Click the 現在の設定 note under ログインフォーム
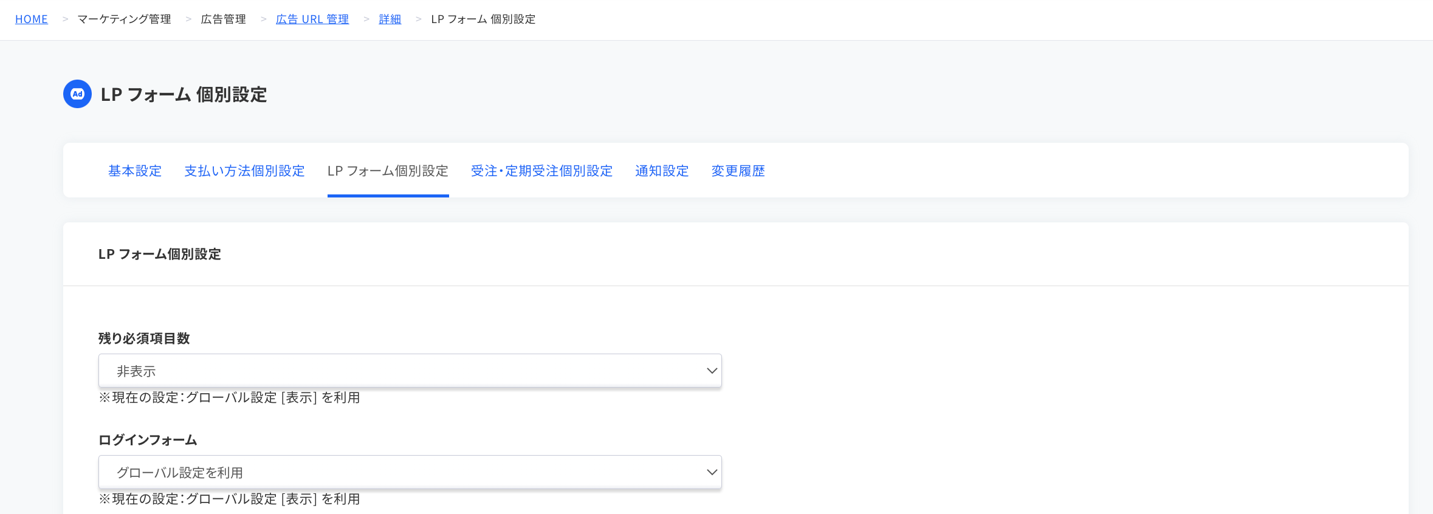 click(x=229, y=499)
